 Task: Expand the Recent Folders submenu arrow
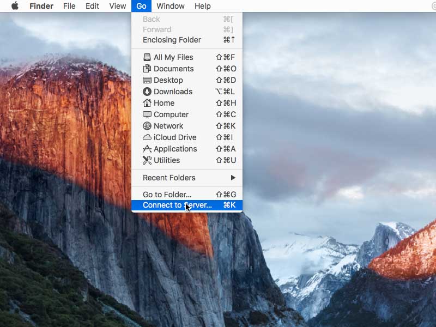233,178
